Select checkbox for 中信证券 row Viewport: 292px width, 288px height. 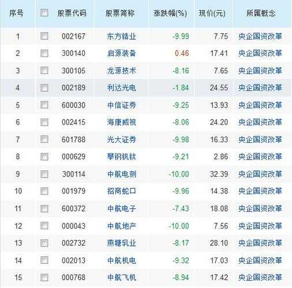(x=44, y=105)
